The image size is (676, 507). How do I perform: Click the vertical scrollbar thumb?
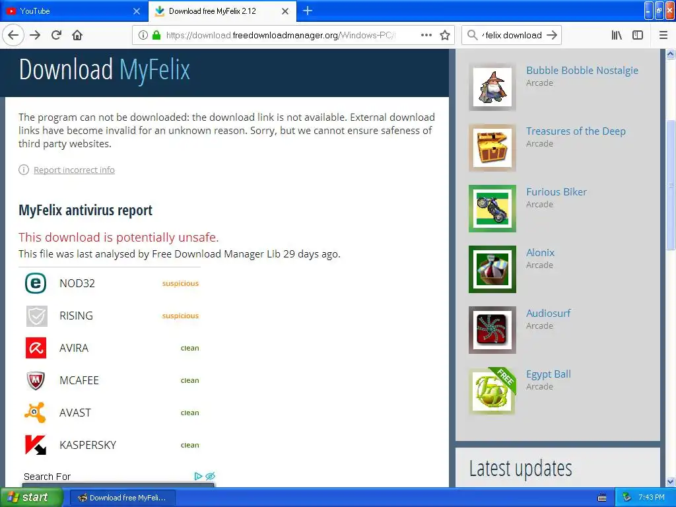point(671,186)
